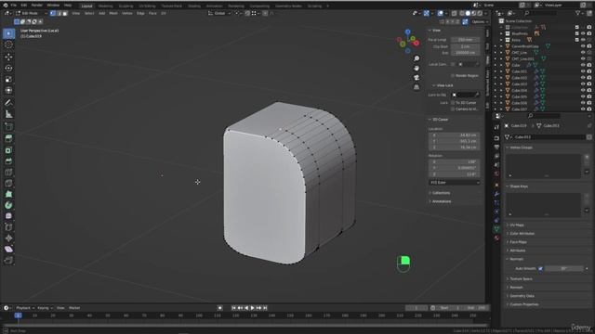Viewport: 595px width, 334px height.
Task: Open the Edit Mode dropdown
Action: point(32,13)
